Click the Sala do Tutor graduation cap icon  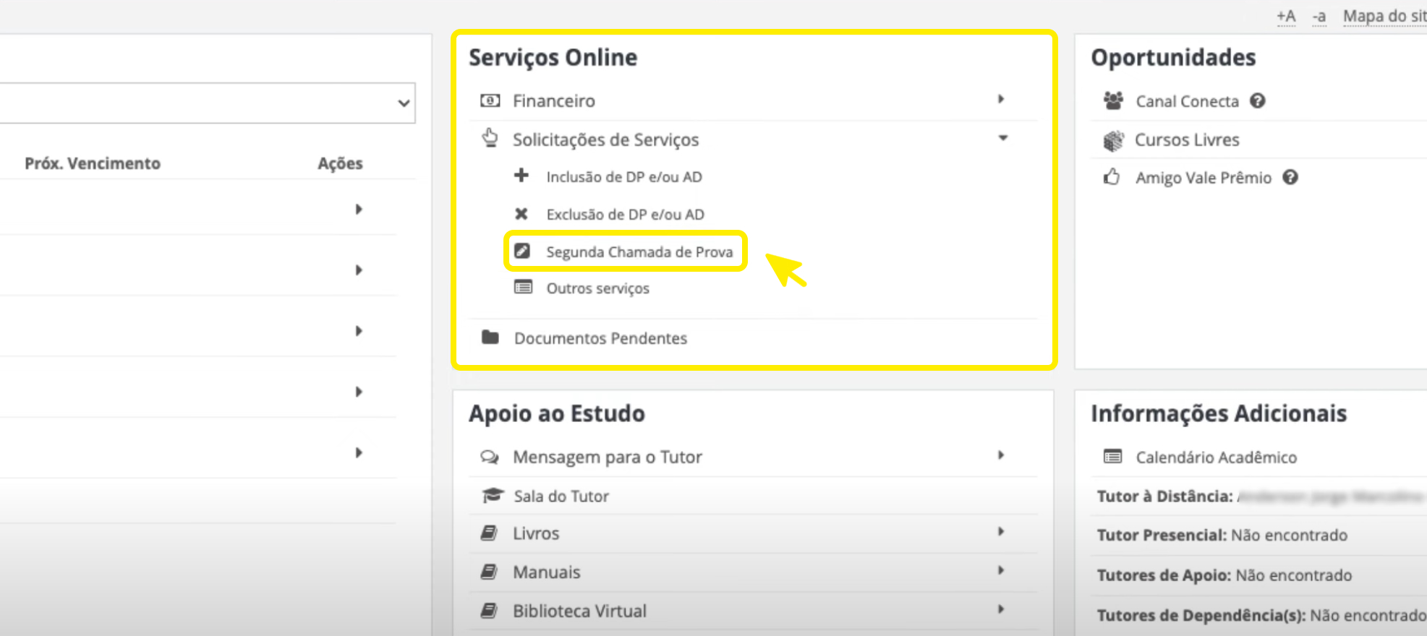point(492,496)
